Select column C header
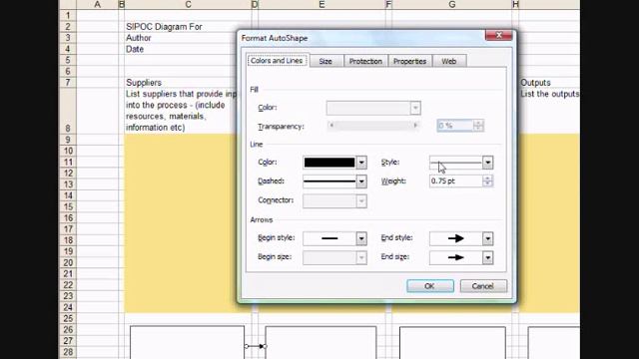The height and width of the screenshot is (359, 639). pyautogui.click(x=188, y=4)
